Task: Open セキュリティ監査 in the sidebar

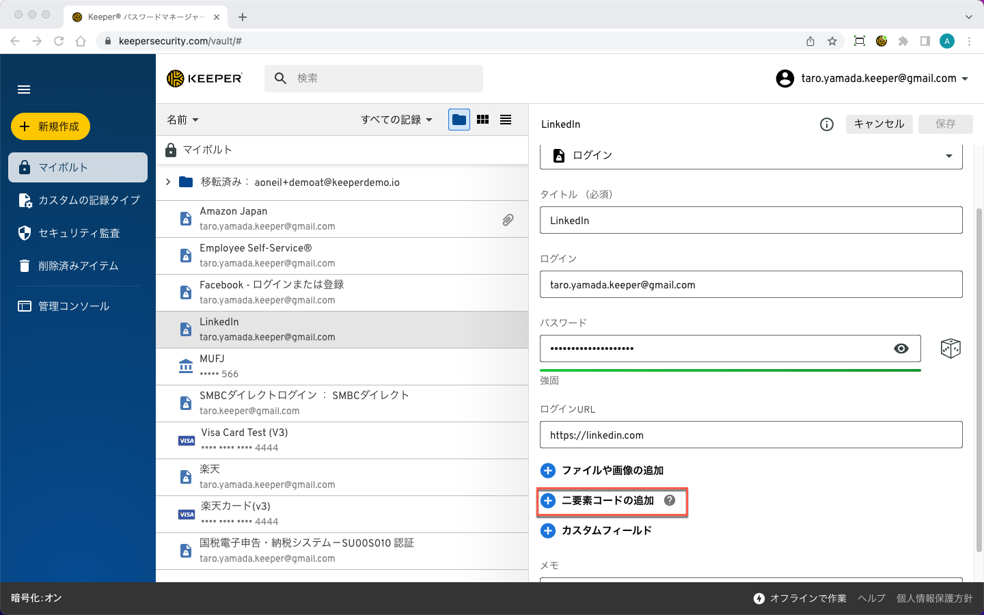Action: pyautogui.click(x=79, y=233)
